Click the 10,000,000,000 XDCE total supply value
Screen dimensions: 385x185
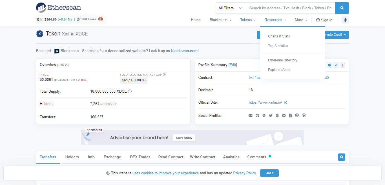click(x=109, y=92)
